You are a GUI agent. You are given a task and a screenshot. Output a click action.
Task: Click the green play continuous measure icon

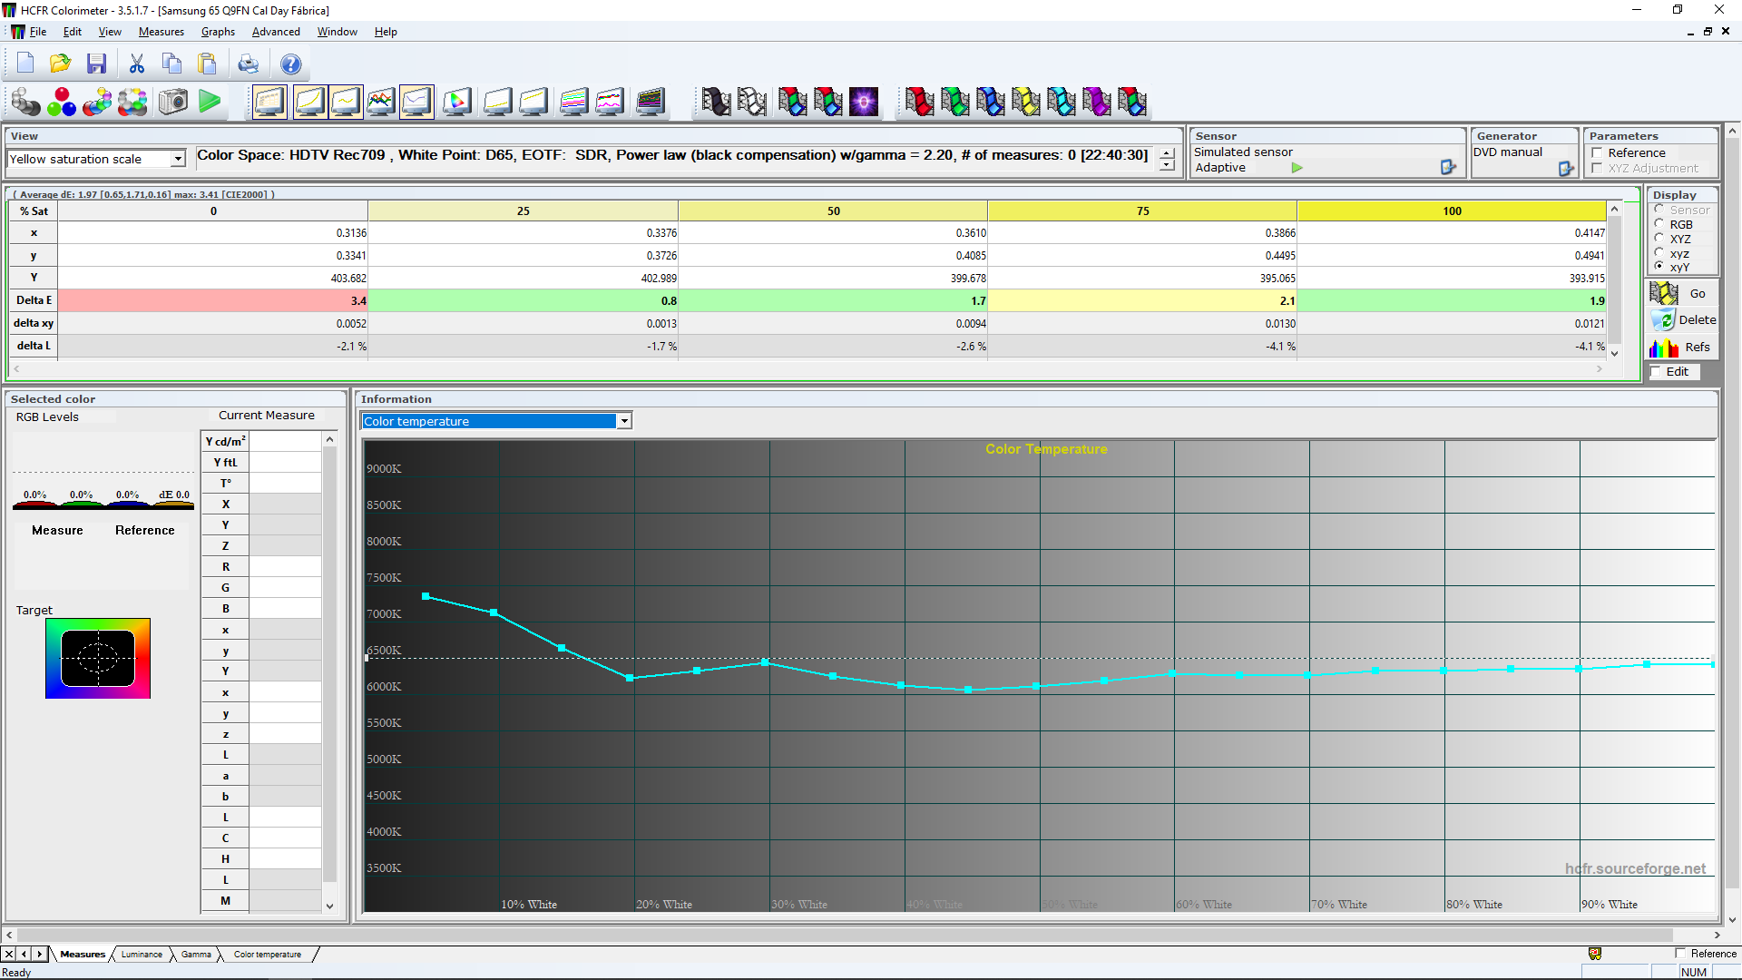pyautogui.click(x=210, y=102)
